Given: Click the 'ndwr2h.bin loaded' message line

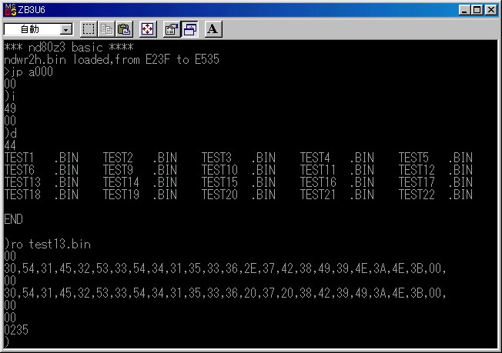Looking at the screenshot, I should (112, 59).
